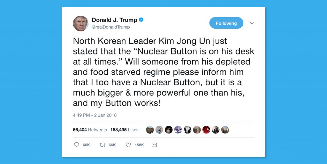Open the @realDonaldTrump handle

(x=111, y=27)
